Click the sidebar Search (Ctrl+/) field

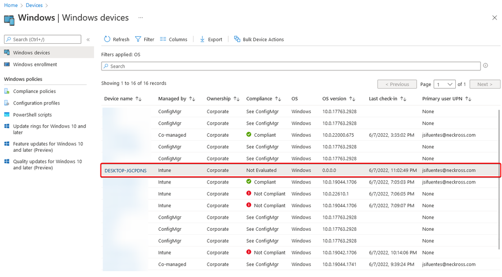(x=43, y=39)
